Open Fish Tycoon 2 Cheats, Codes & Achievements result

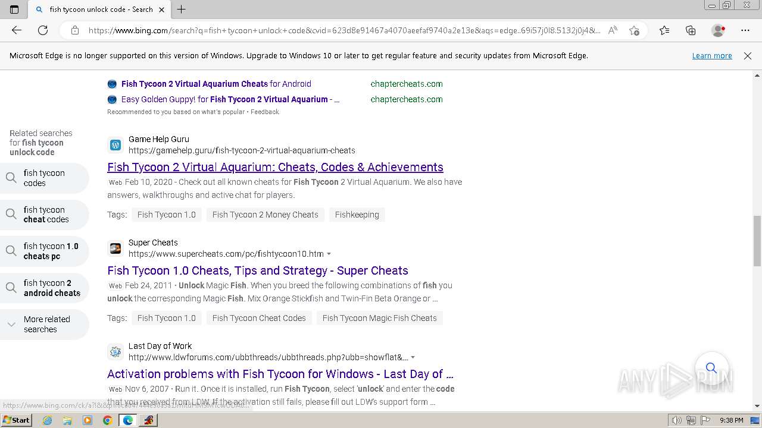coord(275,167)
